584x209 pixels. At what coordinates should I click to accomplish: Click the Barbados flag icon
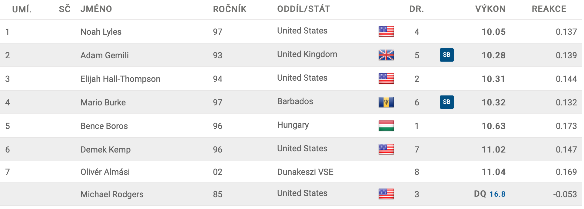click(x=386, y=102)
